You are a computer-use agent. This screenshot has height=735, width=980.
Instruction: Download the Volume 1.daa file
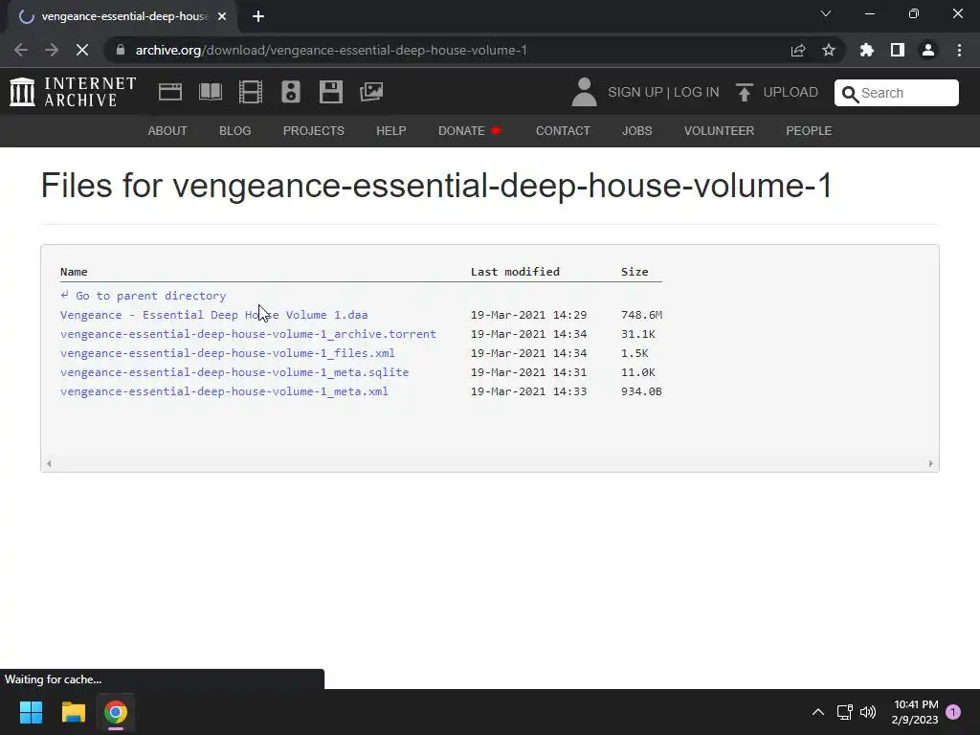(213, 315)
